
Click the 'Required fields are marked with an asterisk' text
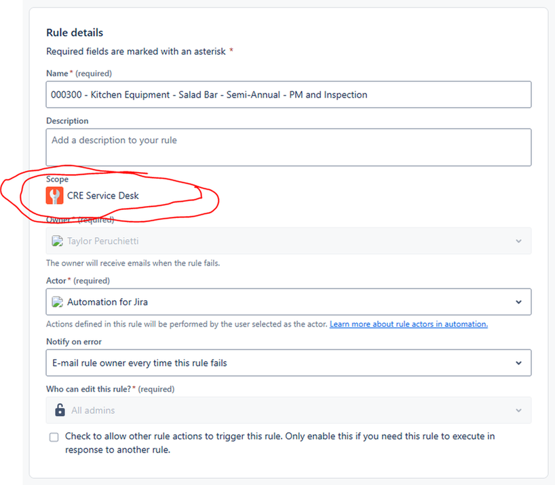pyautogui.click(x=136, y=51)
